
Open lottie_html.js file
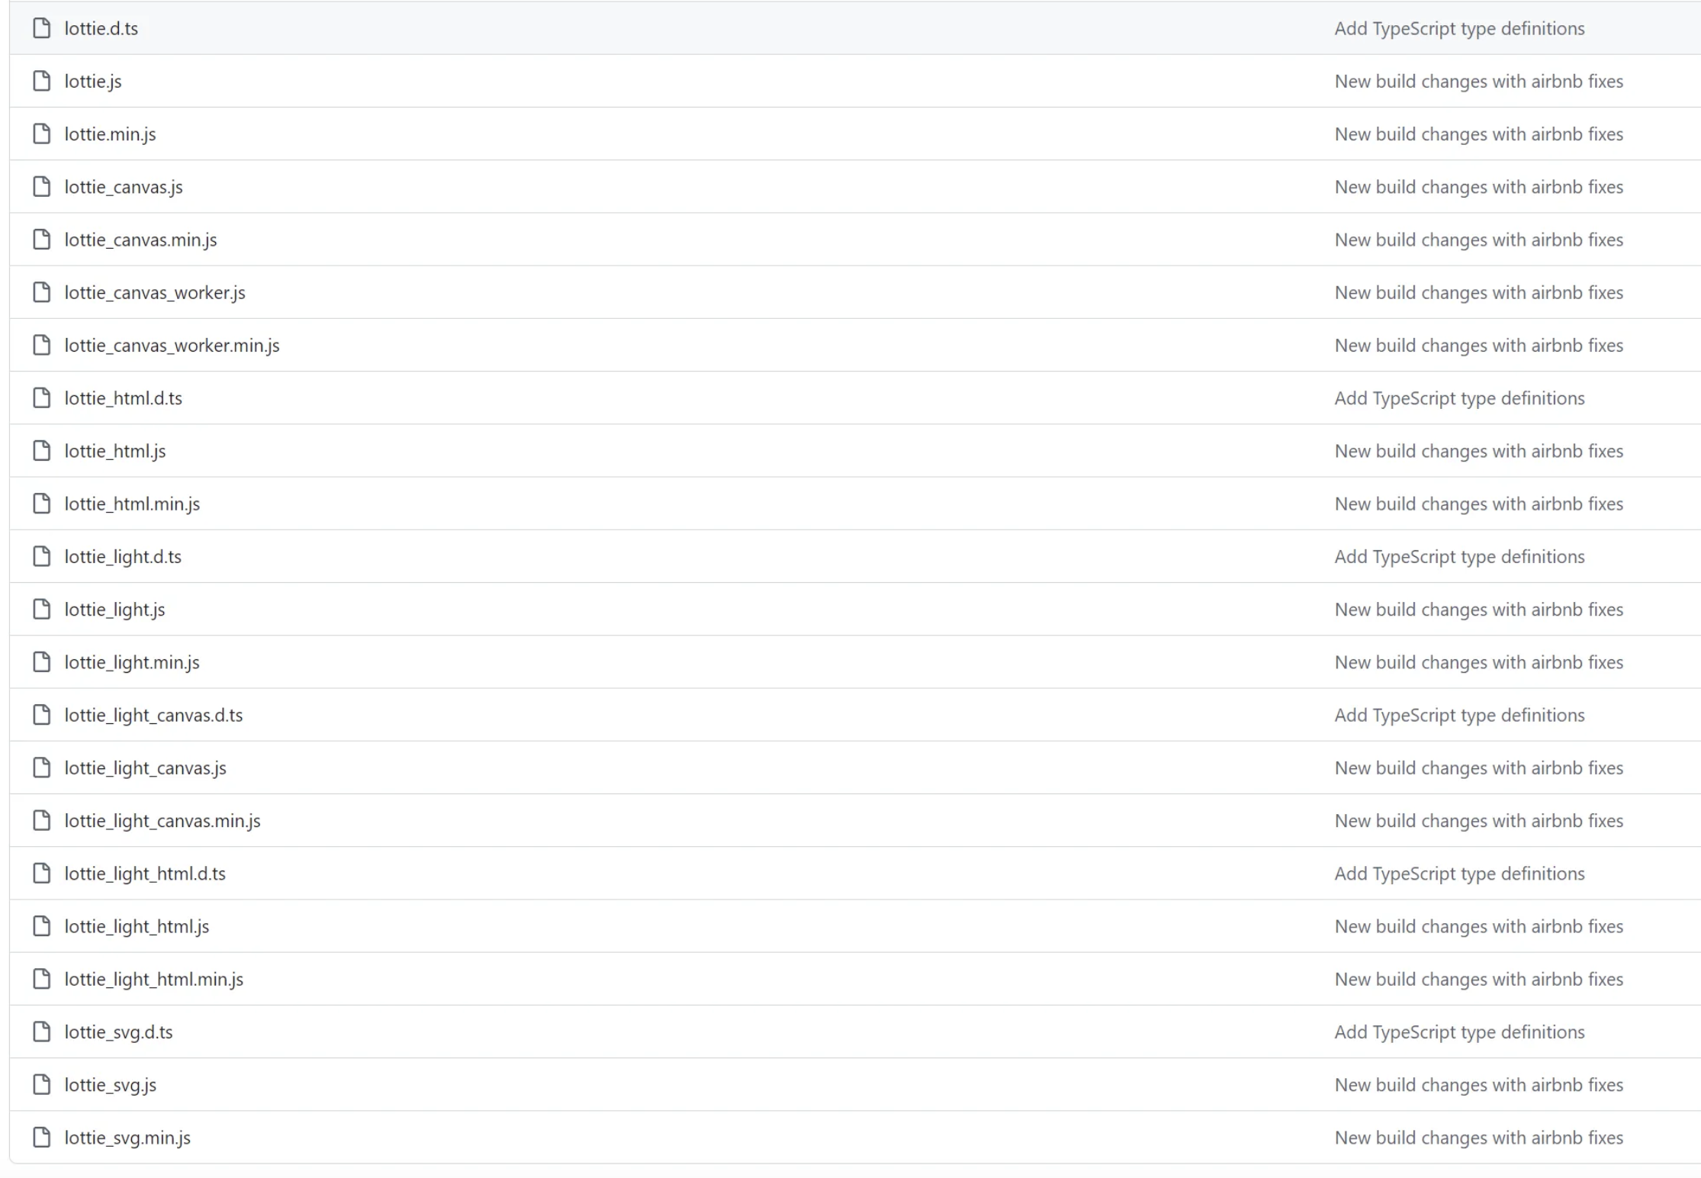(x=115, y=451)
